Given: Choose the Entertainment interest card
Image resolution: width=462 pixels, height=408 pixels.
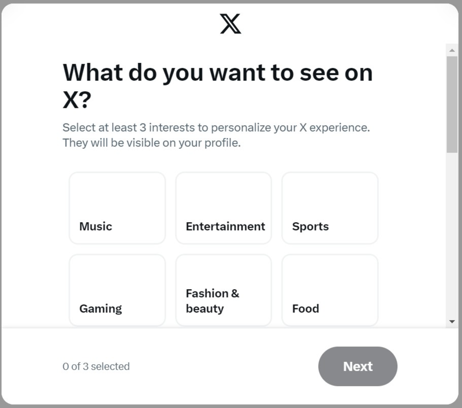Looking at the screenshot, I should point(223,208).
